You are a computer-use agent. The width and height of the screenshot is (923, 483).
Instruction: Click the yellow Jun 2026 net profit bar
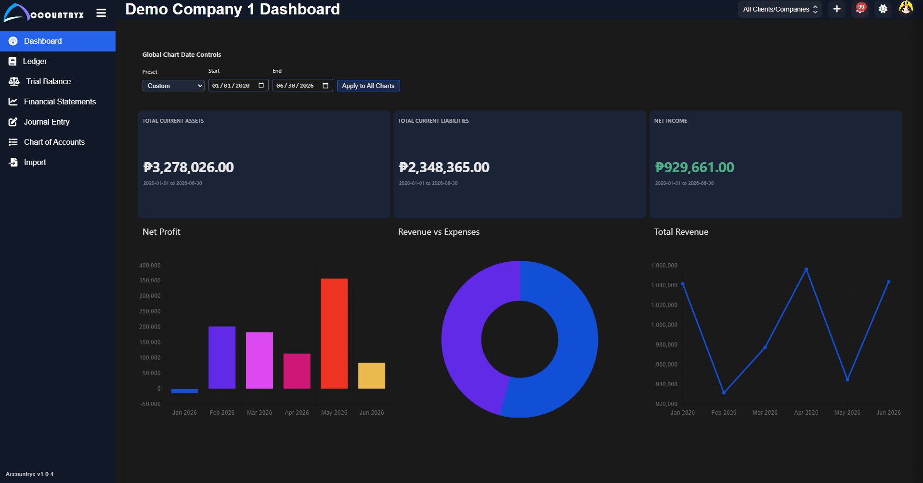pos(372,376)
